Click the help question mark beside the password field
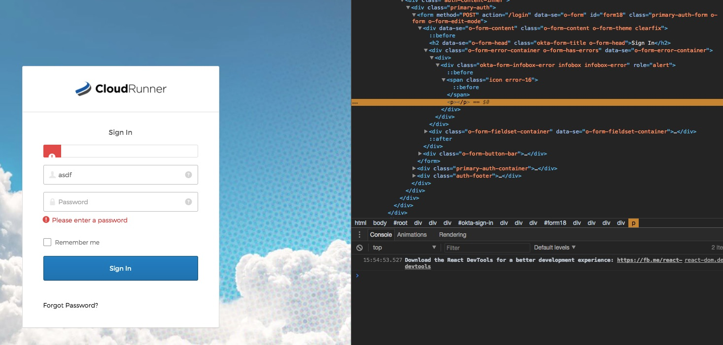The height and width of the screenshot is (345, 723). click(189, 202)
